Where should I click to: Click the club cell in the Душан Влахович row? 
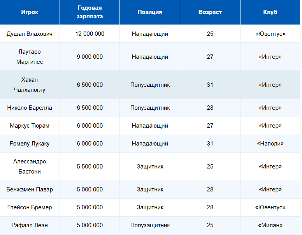(x=270, y=34)
